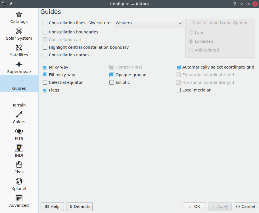Open the Xplanet globe icon
The width and height of the screenshot is (259, 213).
pos(19,182)
